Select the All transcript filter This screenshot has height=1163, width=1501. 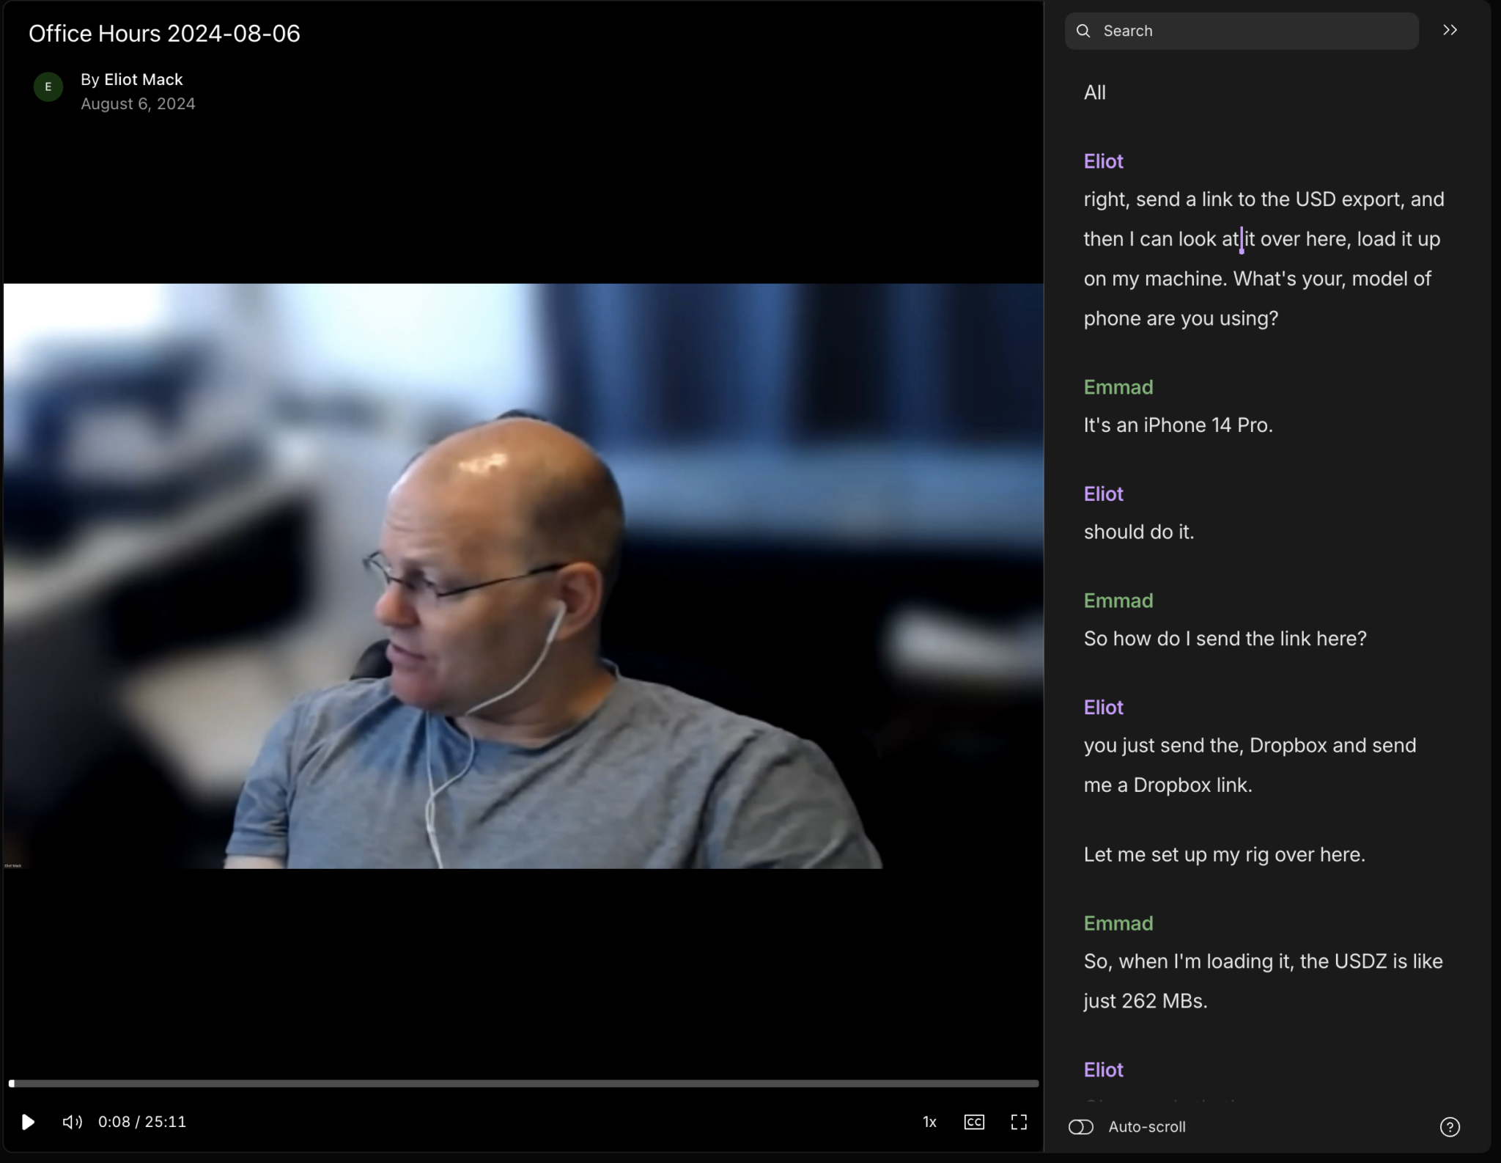pos(1094,92)
